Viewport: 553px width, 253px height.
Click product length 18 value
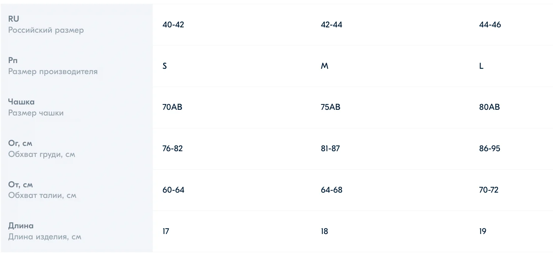(324, 231)
